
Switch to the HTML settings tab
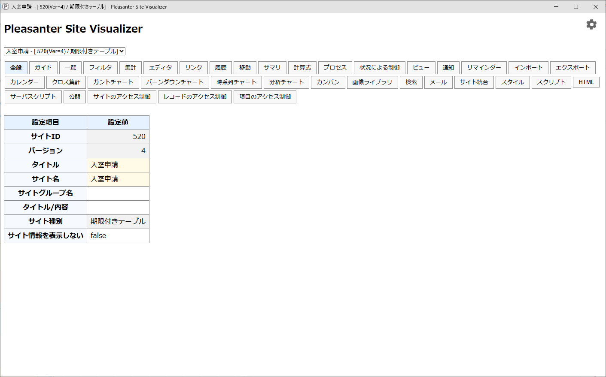tap(586, 82)
